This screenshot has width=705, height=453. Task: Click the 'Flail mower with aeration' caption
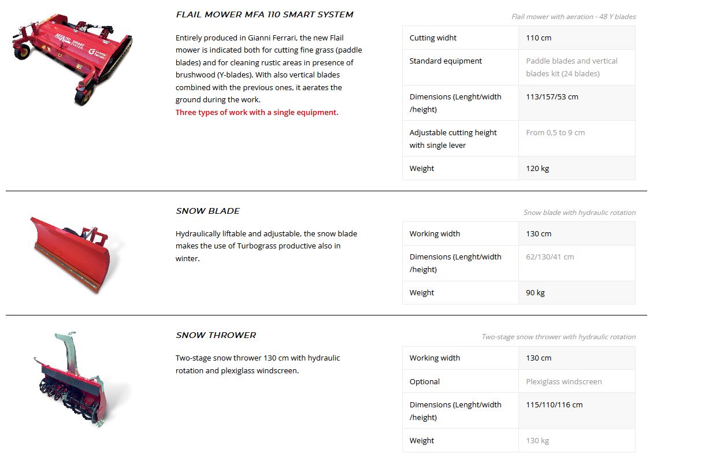pos(573,17)
